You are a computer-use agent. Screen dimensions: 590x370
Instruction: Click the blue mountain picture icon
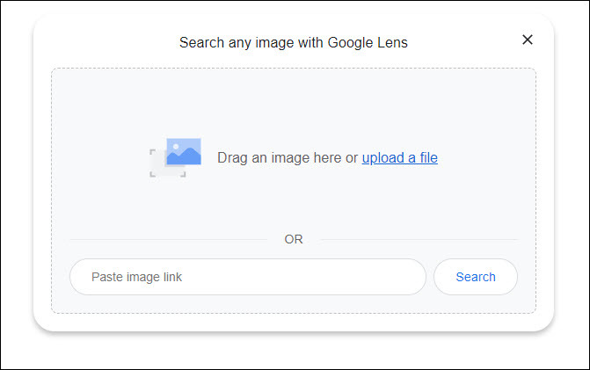pyautogui.click(x=184, y=151)
